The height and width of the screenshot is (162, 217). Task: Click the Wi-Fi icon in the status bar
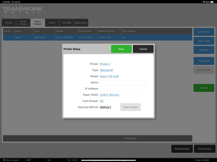(204, 2)
